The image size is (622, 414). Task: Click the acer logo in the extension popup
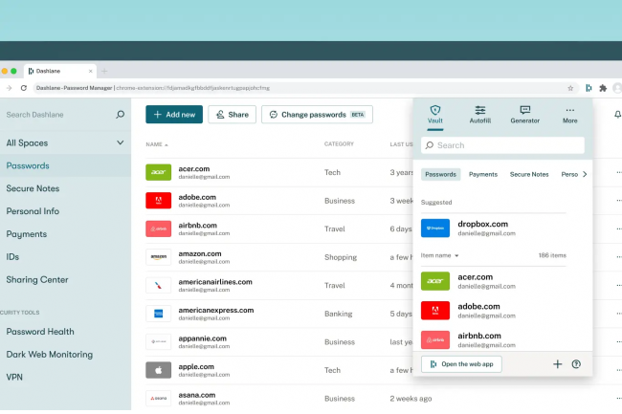435,281
